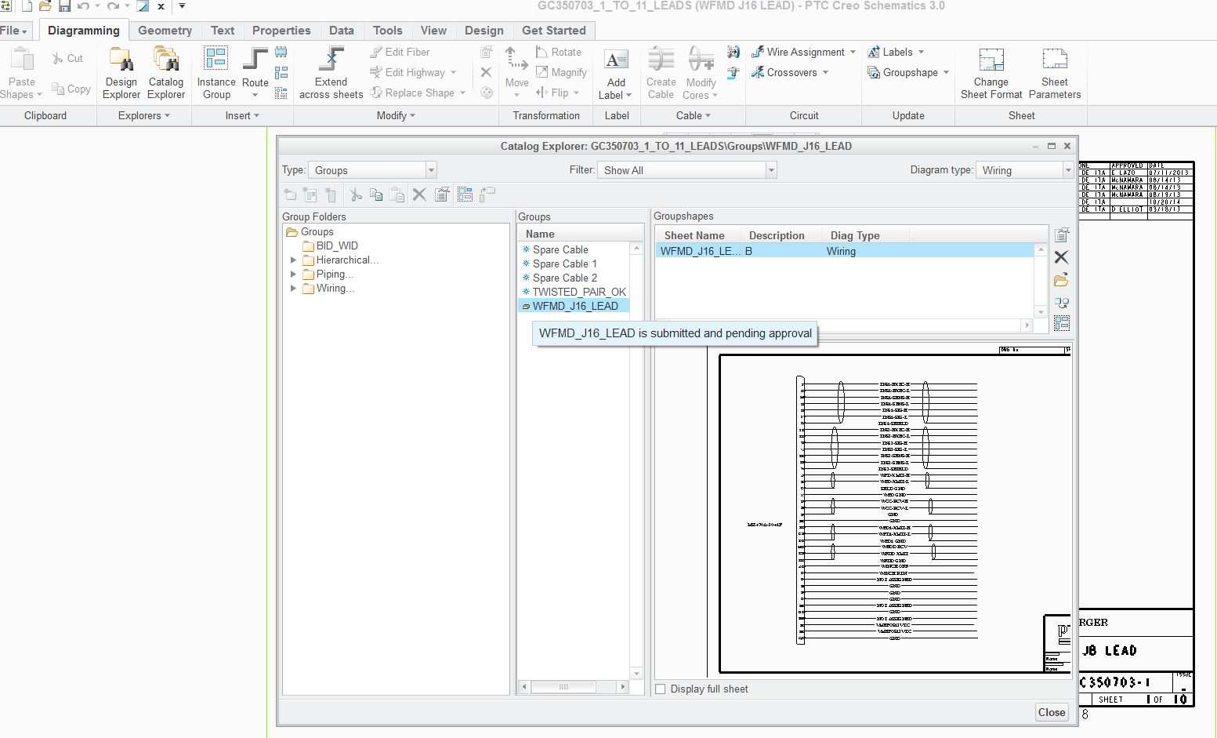Expand the Modify group dropdown
The height and width of the screenshot is (738, 1217).
point(396,116)
